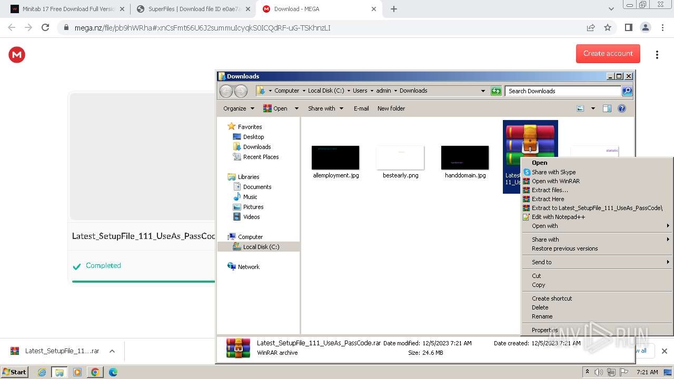Click the MEGA logo icon
This screenshot has height=379, width=674.
(17, 54)
